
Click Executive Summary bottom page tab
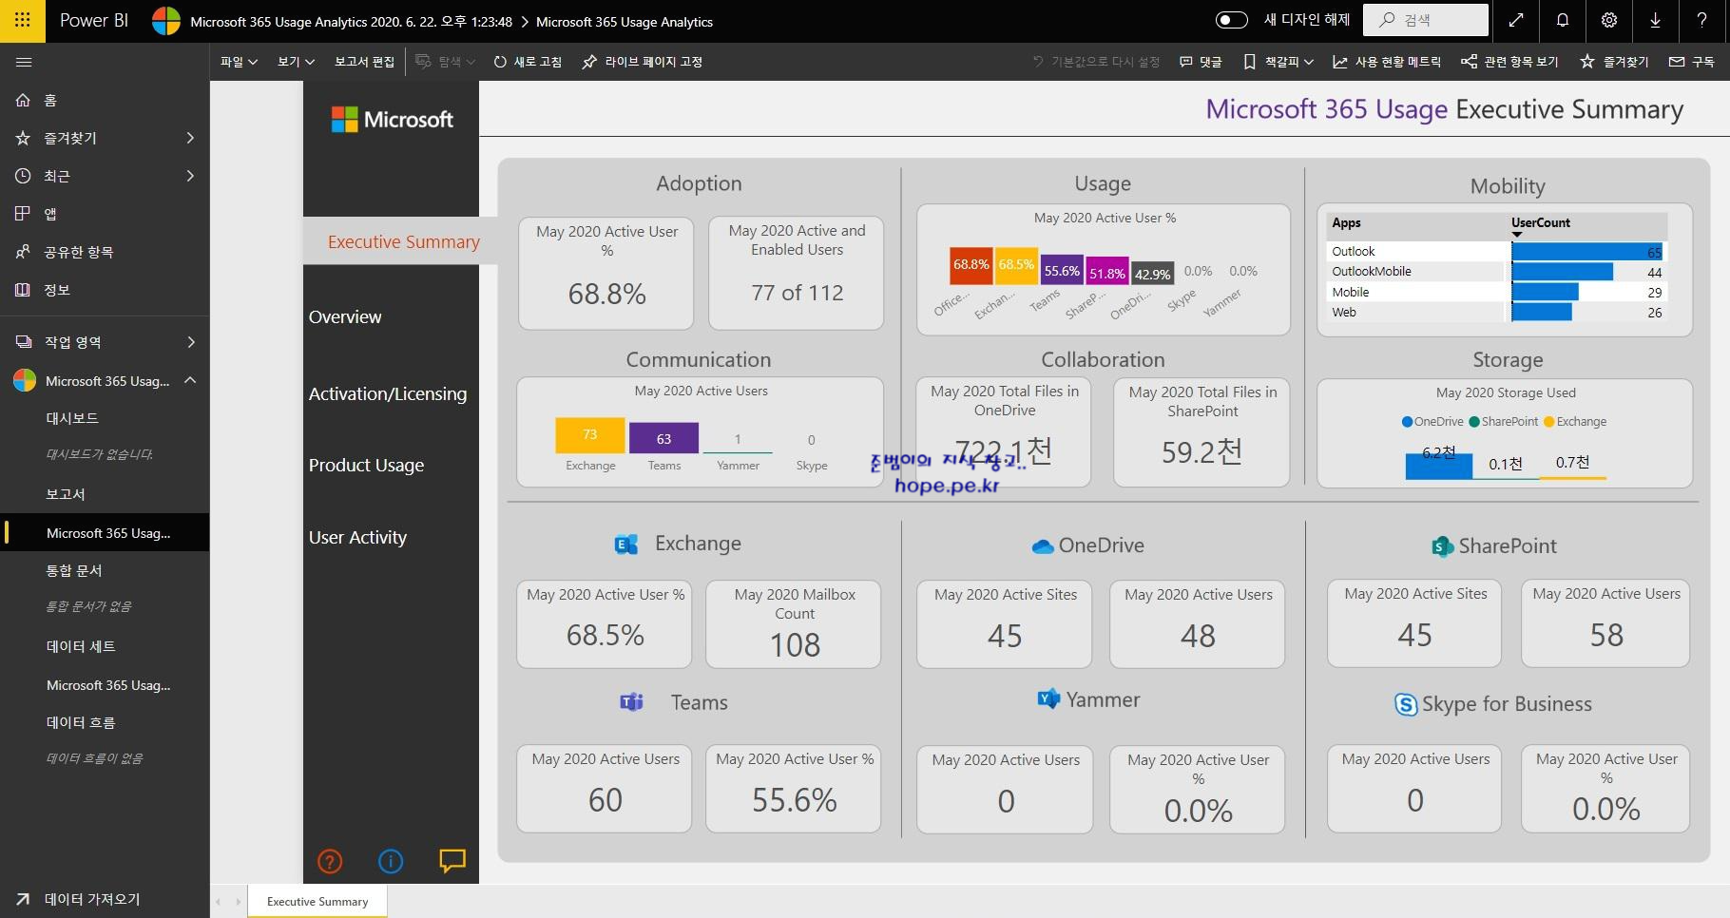point(317,902)
